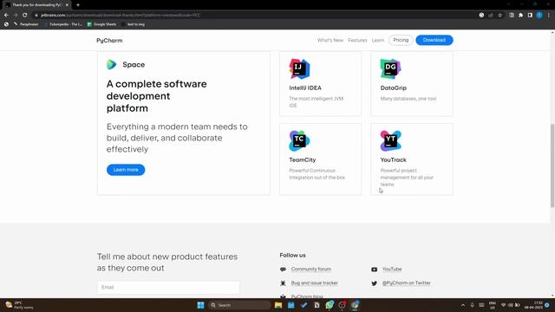The height and width of the screenshot is (312, 555).
Task: Open Learn in PyCharm navigation
Action: pos(378,40)
